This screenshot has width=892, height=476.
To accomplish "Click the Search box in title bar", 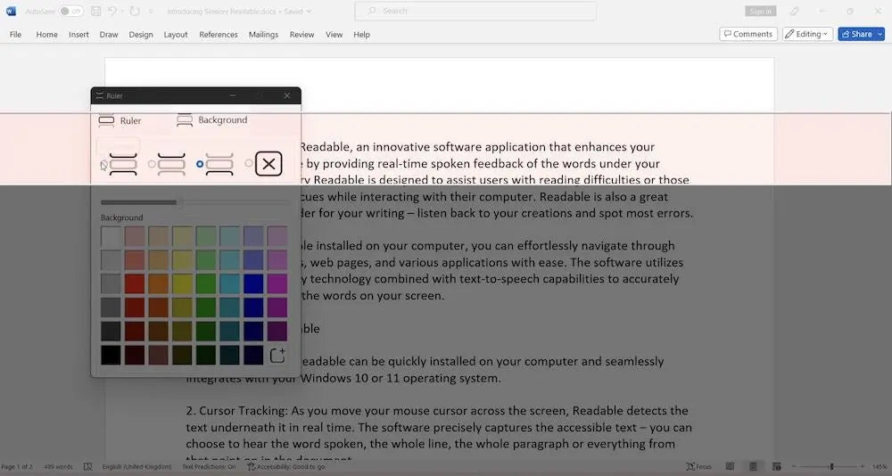I will tap(475, 11).
